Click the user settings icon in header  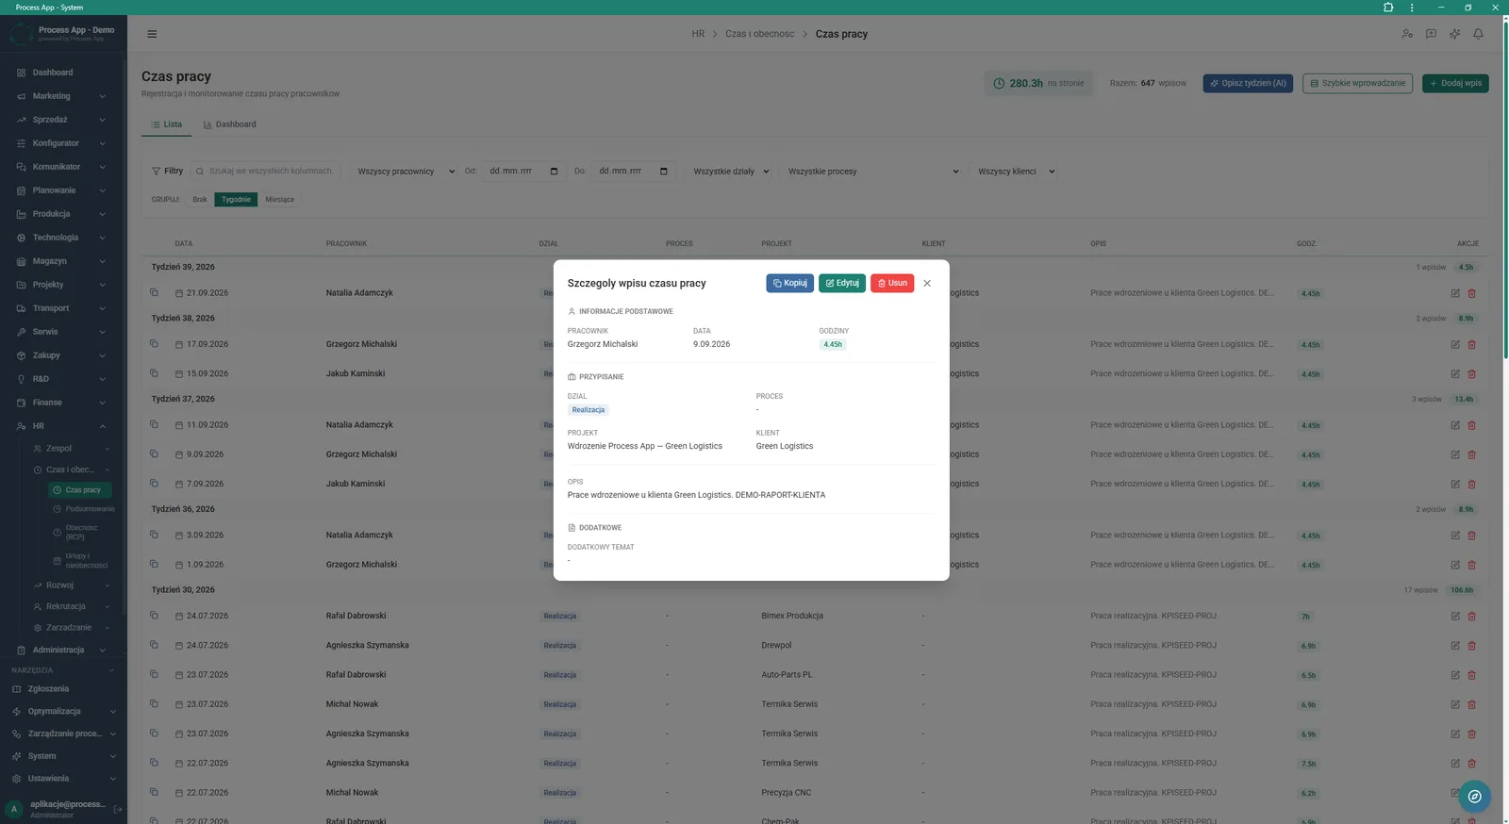coord(1407,34)
